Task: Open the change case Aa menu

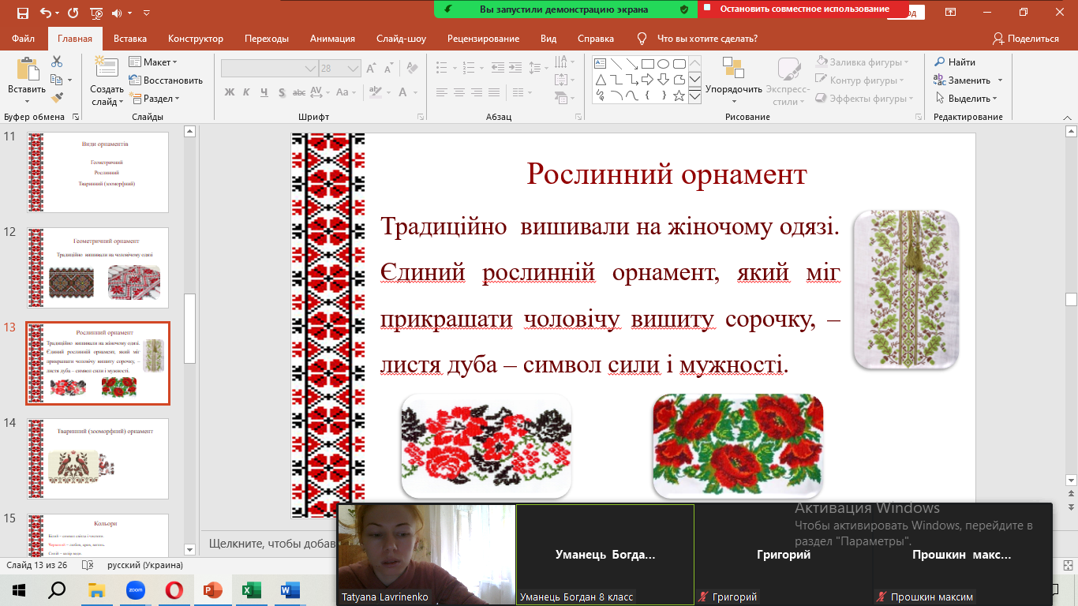Action: 347,92
